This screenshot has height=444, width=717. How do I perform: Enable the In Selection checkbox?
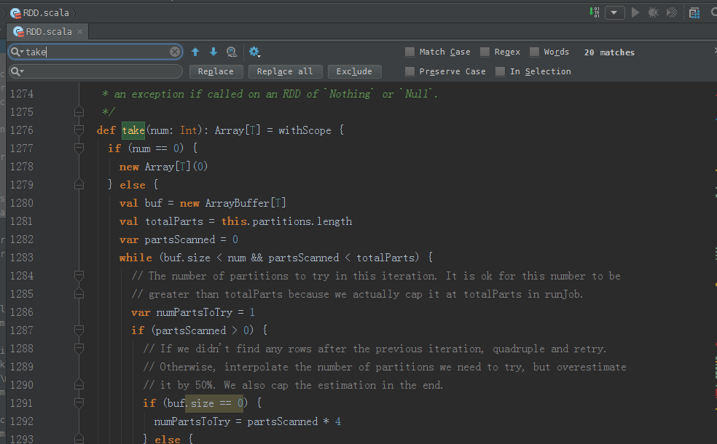pyautogui.click(x=501, y=71)
